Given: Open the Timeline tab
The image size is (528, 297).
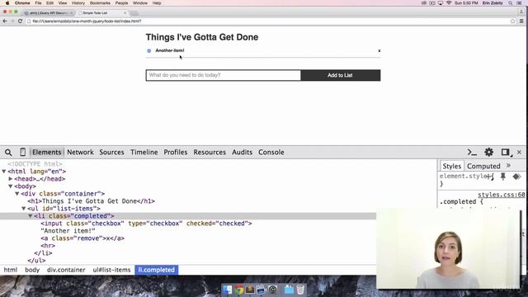Looking at the screenshot, I should coord(144,152).
